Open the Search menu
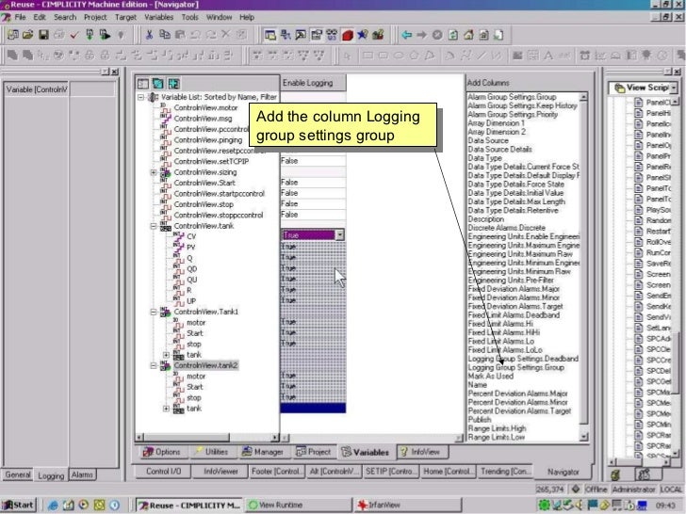Viewport: 686px width, 514px height. pyautogui.click(x=65, y=17)
